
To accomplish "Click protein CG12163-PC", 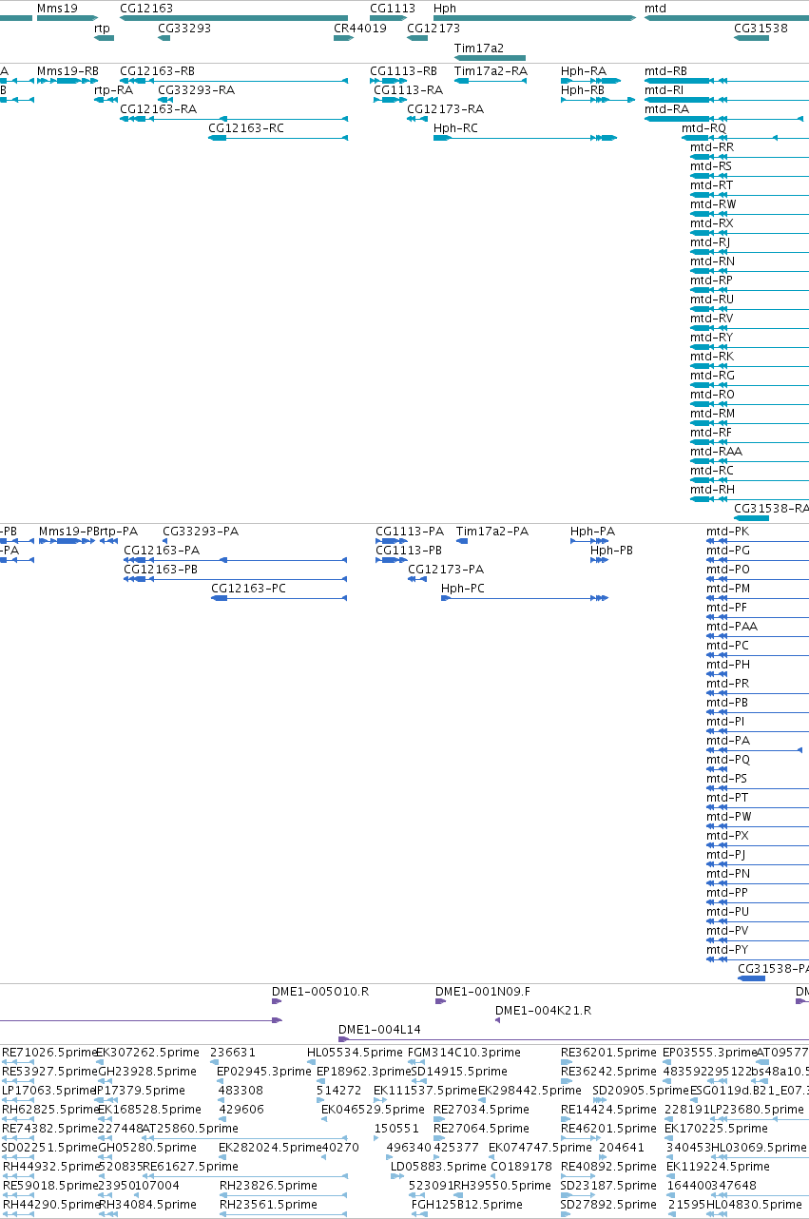I will 248,589.
